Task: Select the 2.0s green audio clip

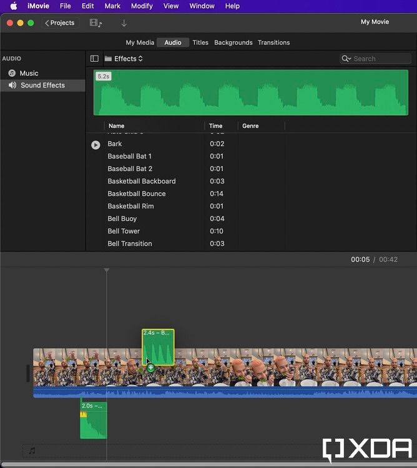Action: (x=94, y=421)
